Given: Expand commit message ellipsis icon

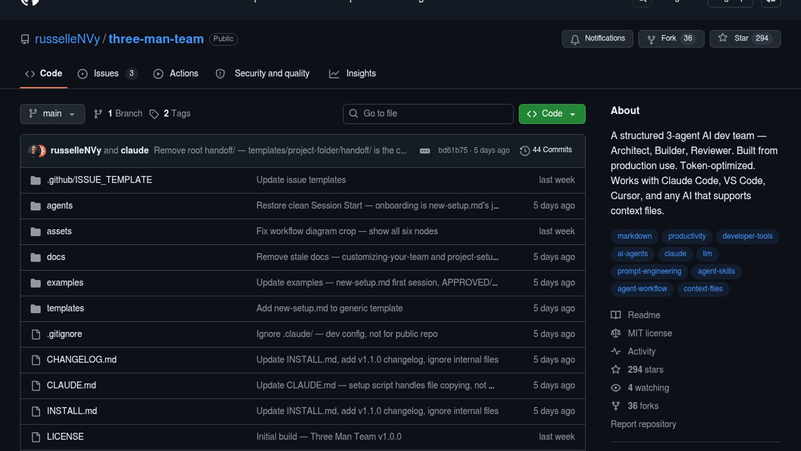Looking at the screenshot, I should click(x=425, y=151).
